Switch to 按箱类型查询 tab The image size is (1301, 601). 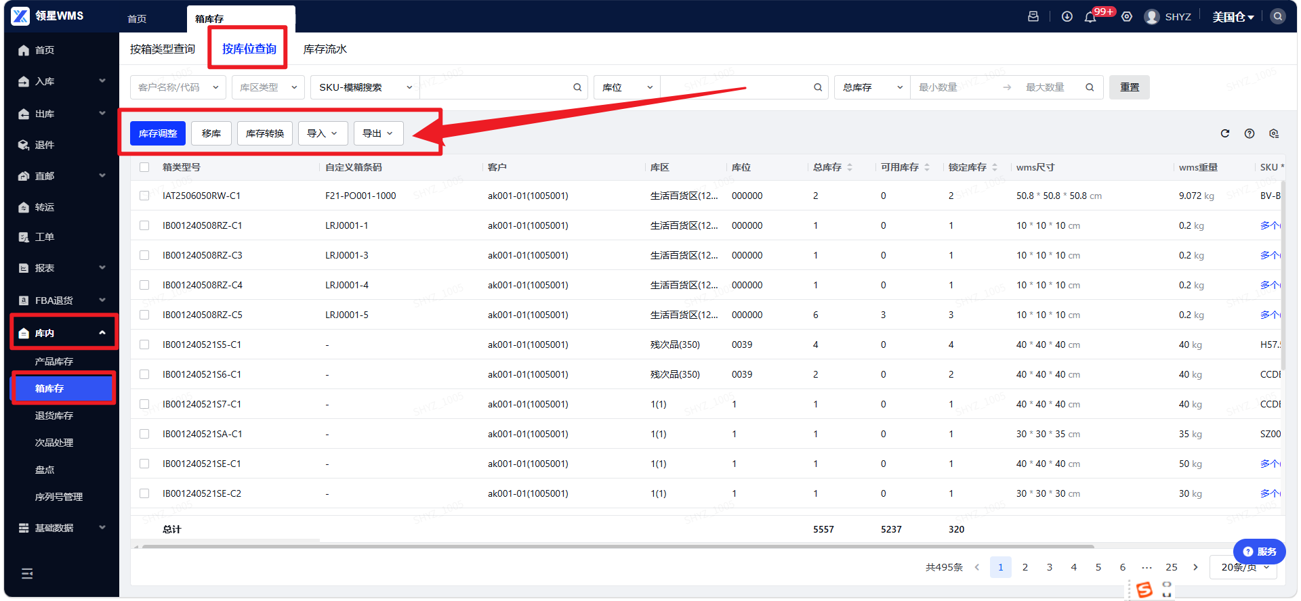click(x=163, y=49)
